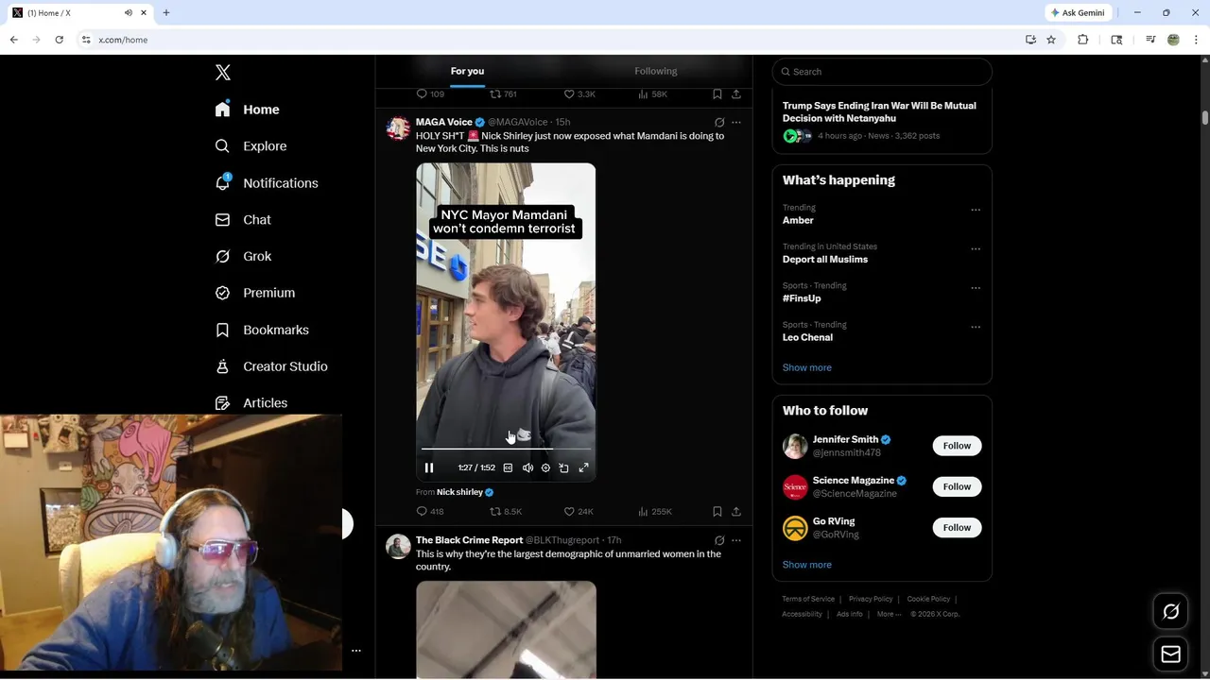
Task: Bookmark the post with 58K views
Action: coord(717,94)
